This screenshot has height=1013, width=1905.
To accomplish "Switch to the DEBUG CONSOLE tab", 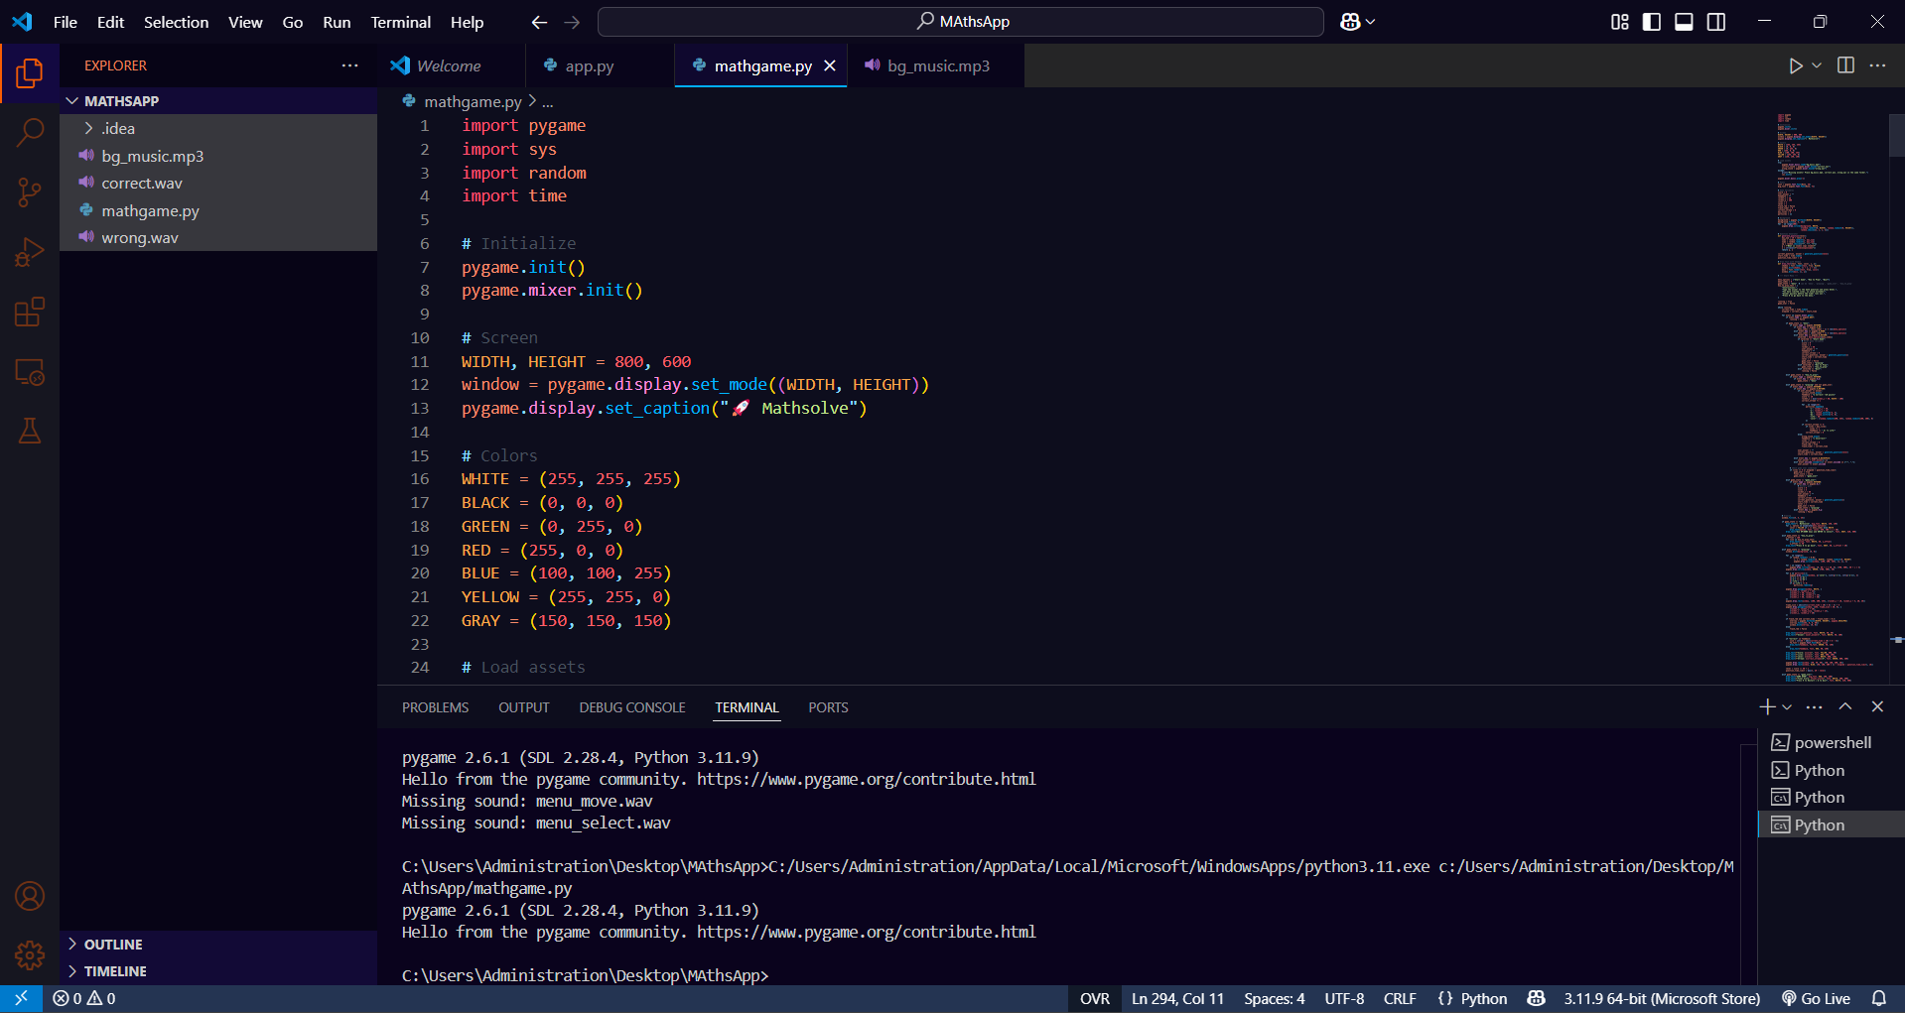I will (x=631, y=707).
